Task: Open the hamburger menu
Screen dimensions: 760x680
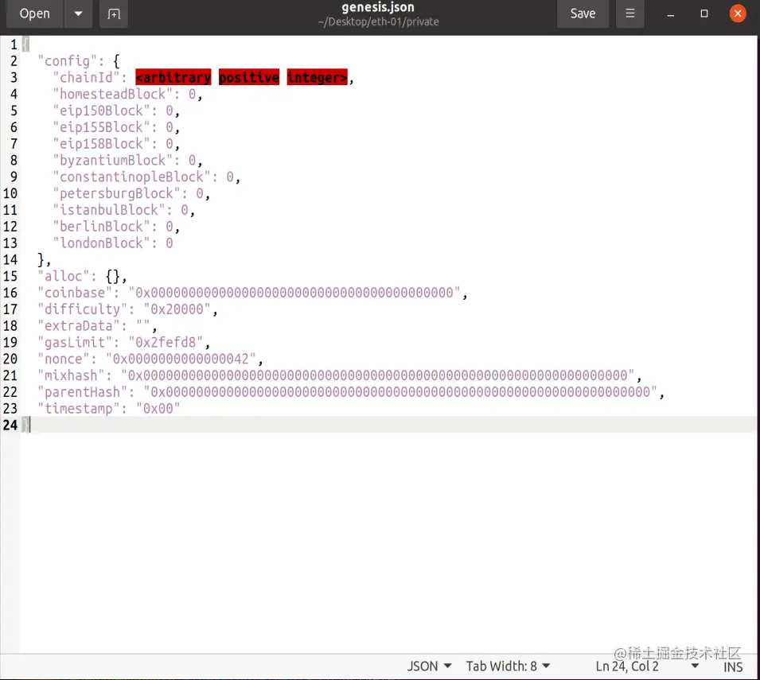Action: click(x=630, y=14)
